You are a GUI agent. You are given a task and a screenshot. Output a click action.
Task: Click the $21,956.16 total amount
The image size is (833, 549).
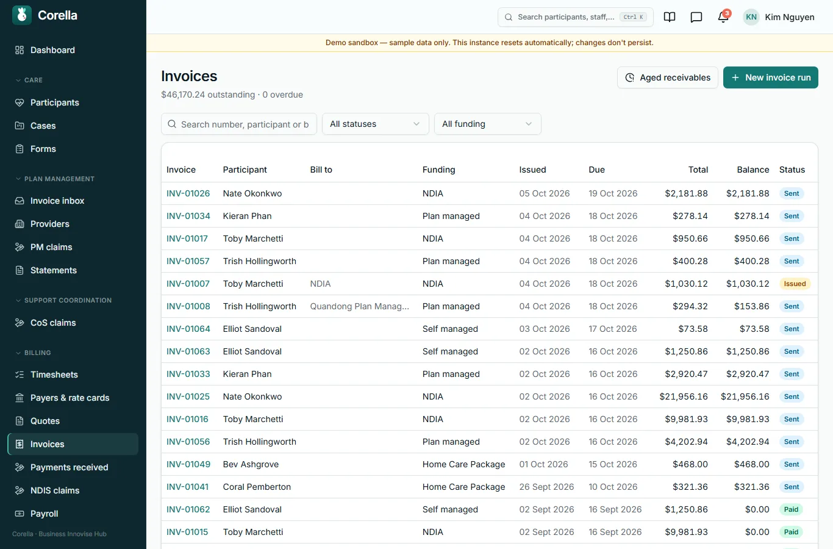pos(684,396)
